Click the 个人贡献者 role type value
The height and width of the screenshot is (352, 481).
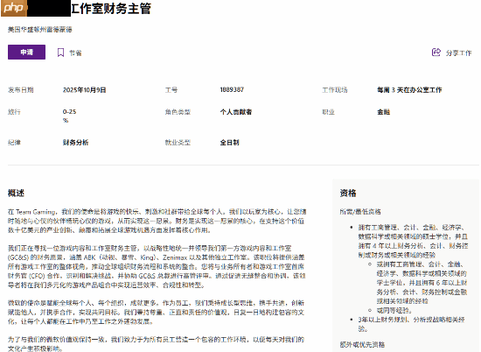[236, 112]
